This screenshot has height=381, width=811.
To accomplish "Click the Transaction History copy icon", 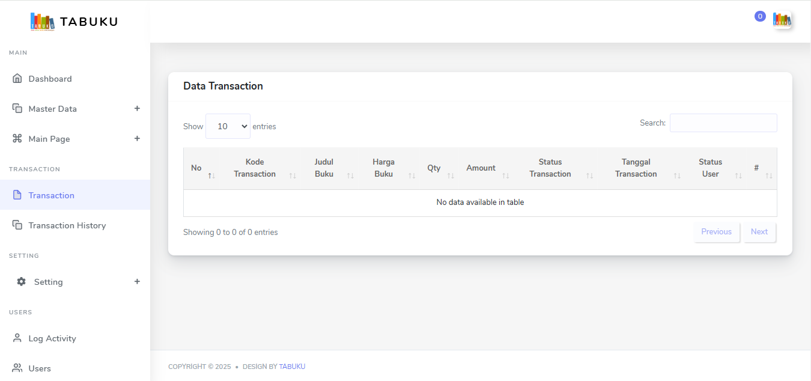I will (17, 225).
